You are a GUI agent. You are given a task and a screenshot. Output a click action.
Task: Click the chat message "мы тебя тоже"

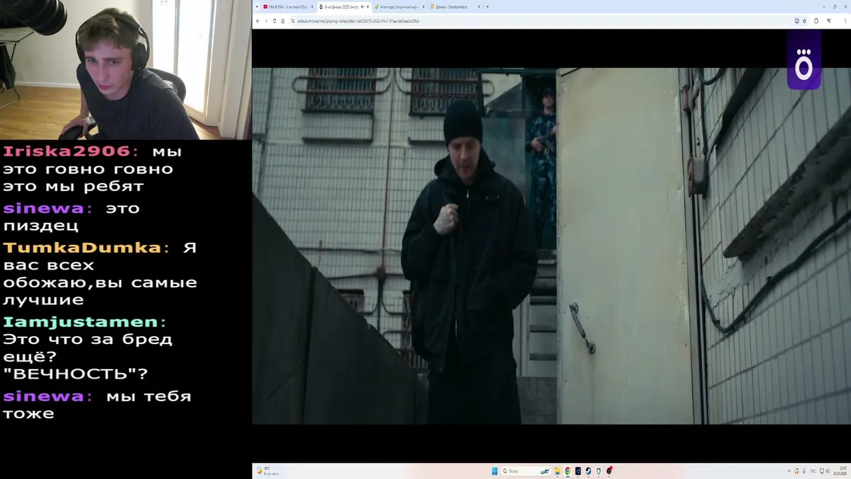[x=97, y=404]
